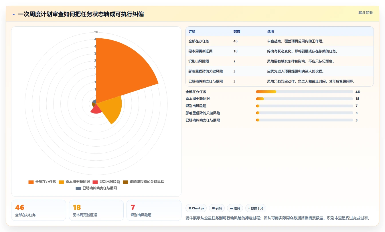The width and height of the screenshot is (385, 232).
Task: Click the page title 一次周度计划审查如何把任务状态转成可执行纠偏
Action: pos(81,14)
